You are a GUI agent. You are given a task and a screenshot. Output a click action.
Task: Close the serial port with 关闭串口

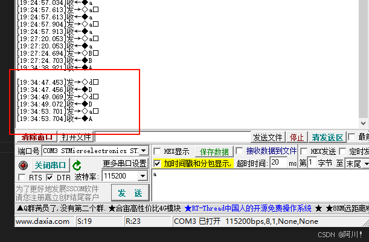tap(50, 165)
